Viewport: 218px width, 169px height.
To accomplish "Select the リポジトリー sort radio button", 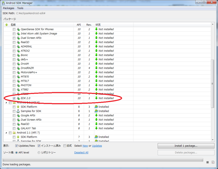I will coord(39,152).
